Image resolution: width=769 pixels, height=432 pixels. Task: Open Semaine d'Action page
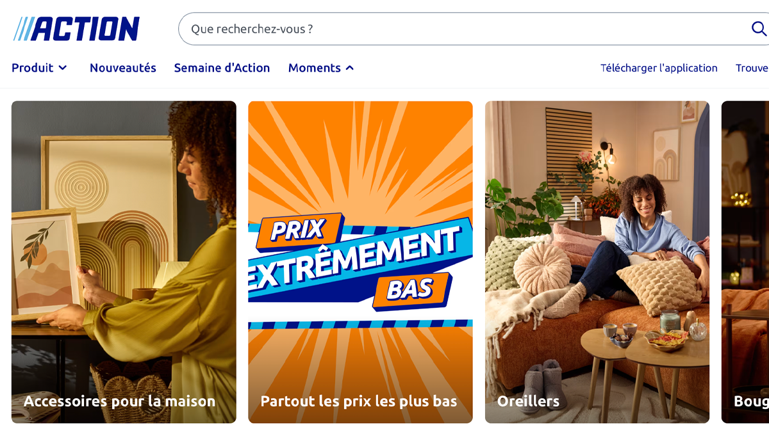(222, 68)
